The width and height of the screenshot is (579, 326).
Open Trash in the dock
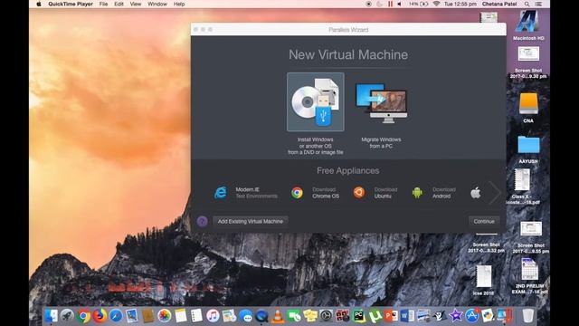[528, 316]
